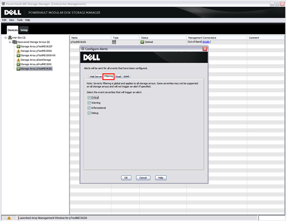Close the Configure Alerts dialog
Viewport: 286px width, 221px height.
coord(205,49)
